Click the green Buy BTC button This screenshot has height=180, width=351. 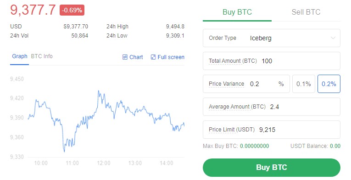click(272, 168)
